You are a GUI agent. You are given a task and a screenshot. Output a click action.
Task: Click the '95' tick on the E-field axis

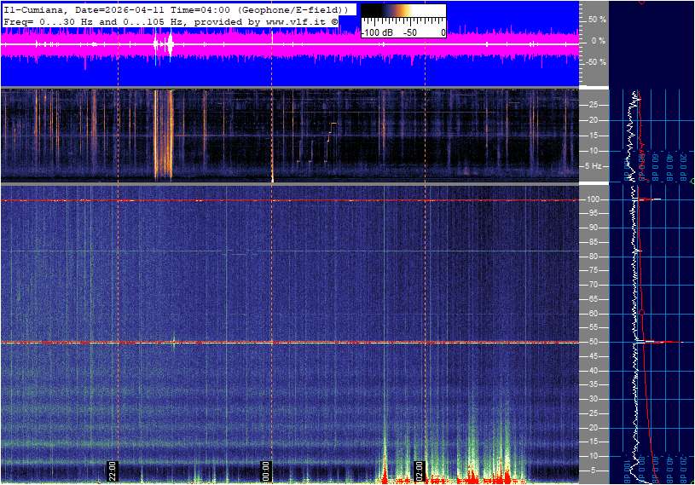[x=593, y=213]
